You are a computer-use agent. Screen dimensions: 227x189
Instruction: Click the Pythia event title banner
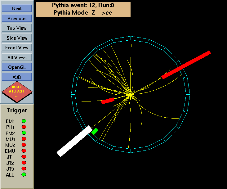coord(83,9)
